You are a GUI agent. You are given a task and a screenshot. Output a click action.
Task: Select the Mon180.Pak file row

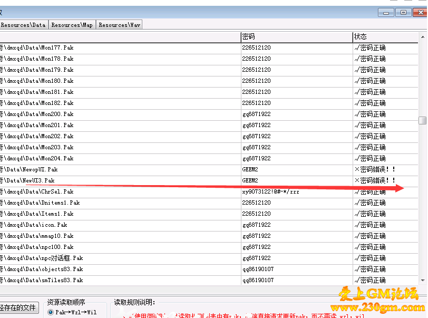coord(209,81)
